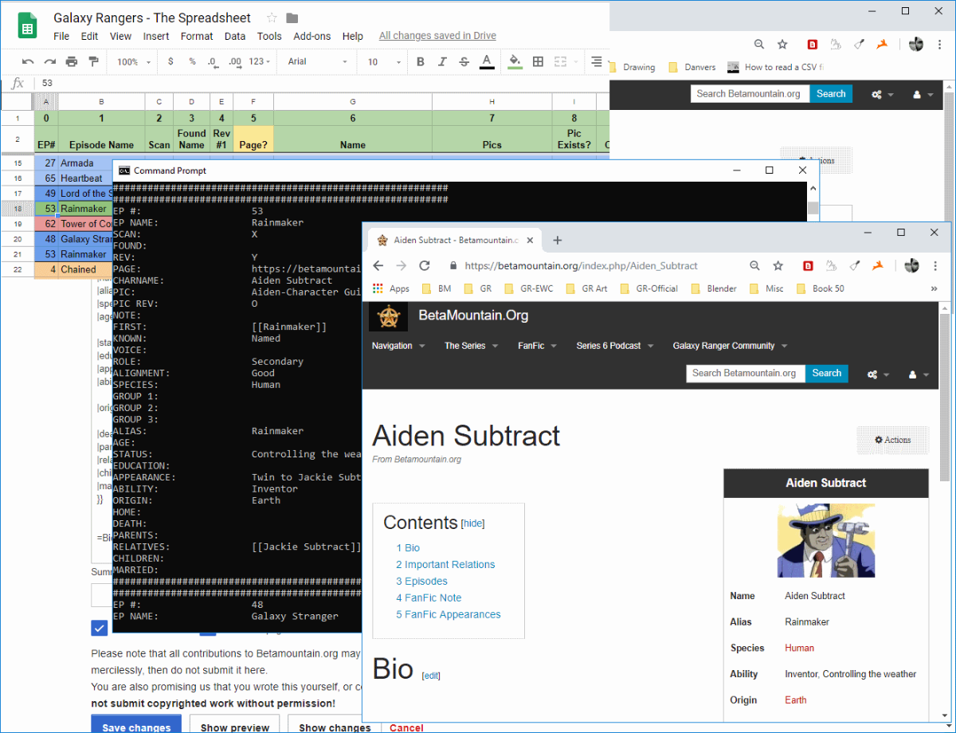Click the red B extension icon in the Aiden Subtract window
The image size is (956, 733).
[809, 265]
